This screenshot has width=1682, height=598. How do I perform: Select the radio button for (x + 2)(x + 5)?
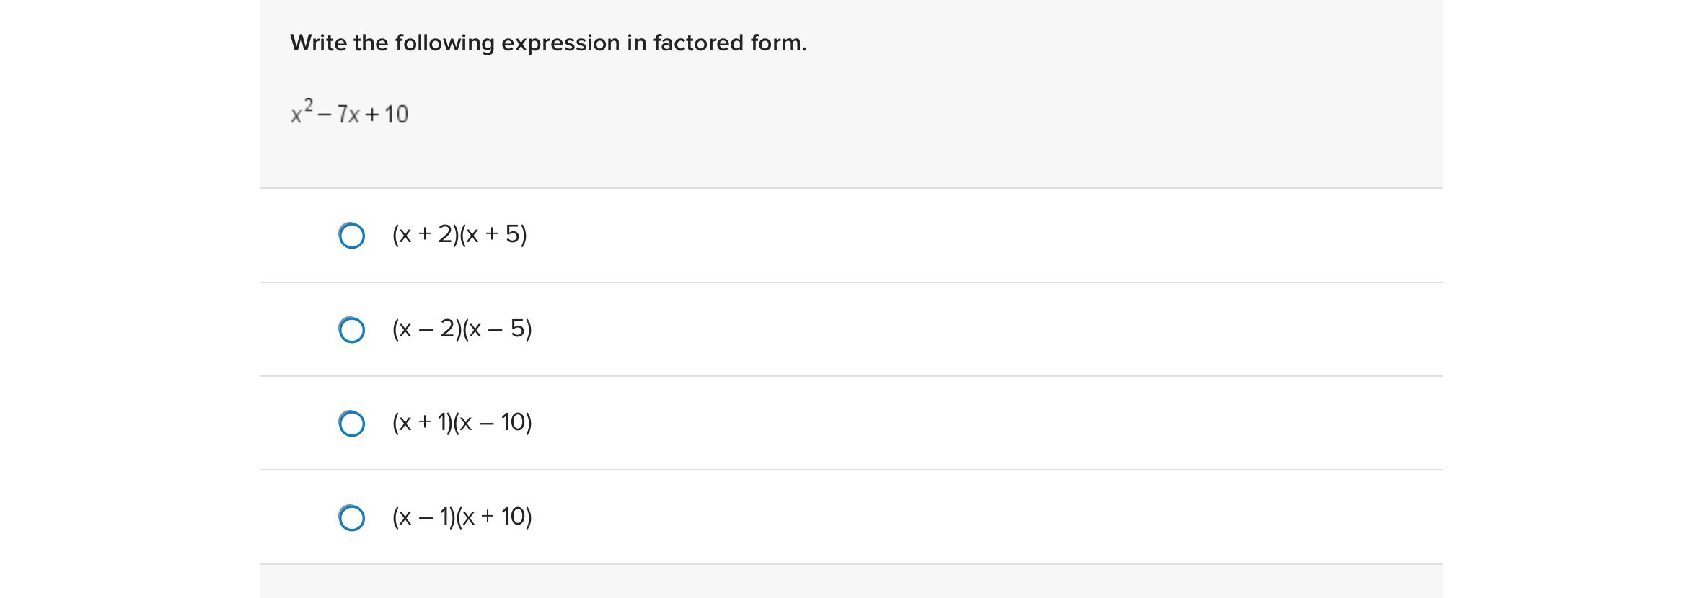pos(351,236)
